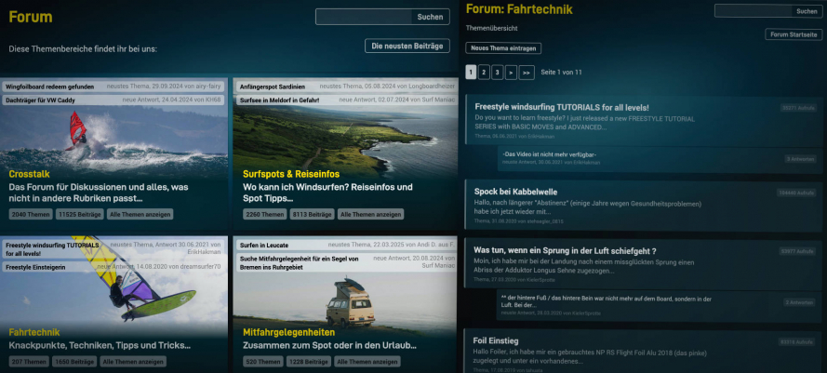Open the Mitfahrgelegenheiten category
This screenshot has width=827, height=373.
(288, 331)
